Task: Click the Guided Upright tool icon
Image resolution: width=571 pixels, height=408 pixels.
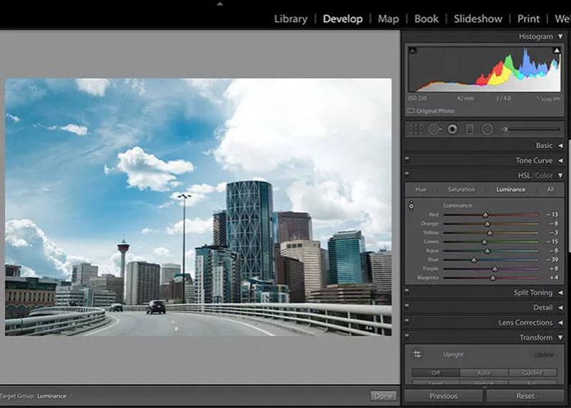Action: coord(417,354)
